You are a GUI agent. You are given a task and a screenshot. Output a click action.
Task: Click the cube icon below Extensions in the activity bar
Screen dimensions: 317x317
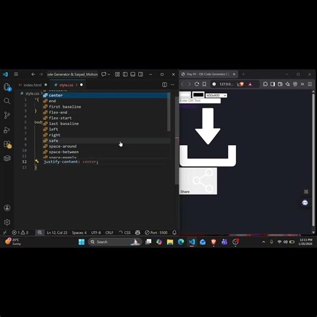coord(7,158)
